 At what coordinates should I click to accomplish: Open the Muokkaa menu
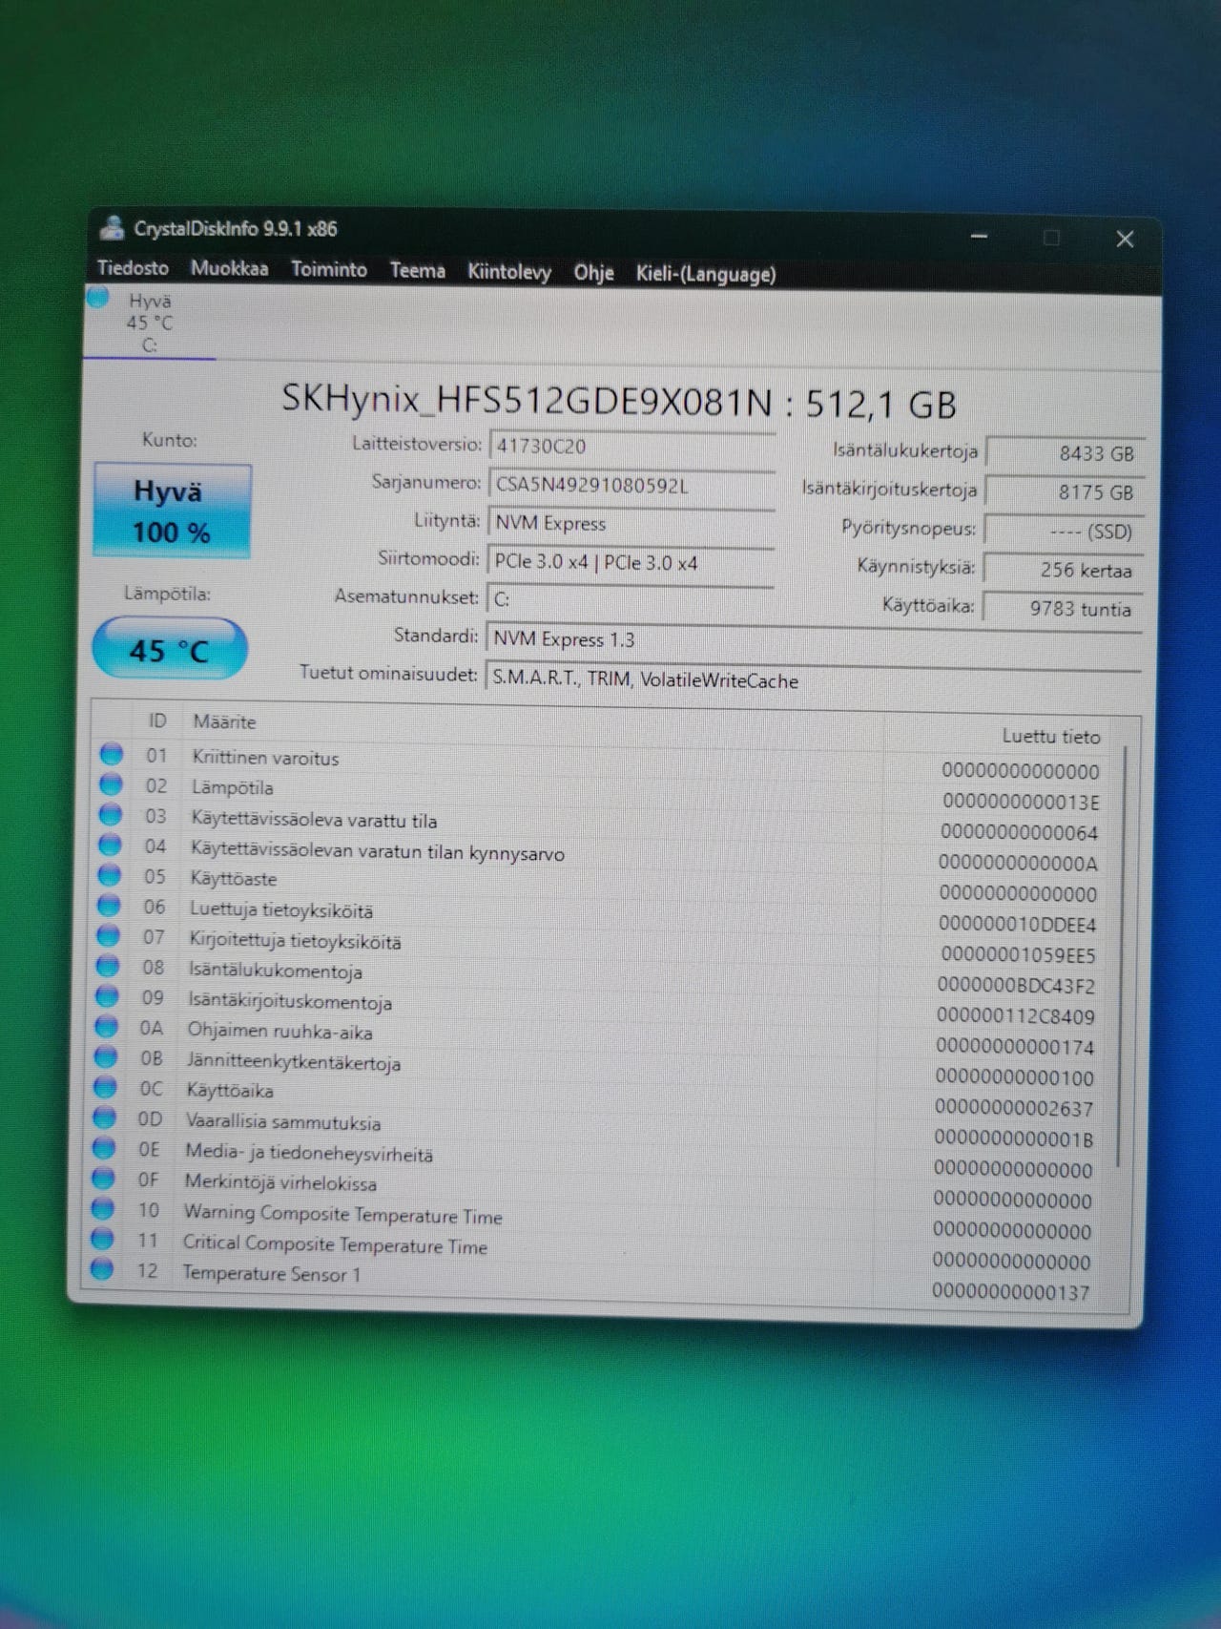pyautogui.click(x=229, y=269)
